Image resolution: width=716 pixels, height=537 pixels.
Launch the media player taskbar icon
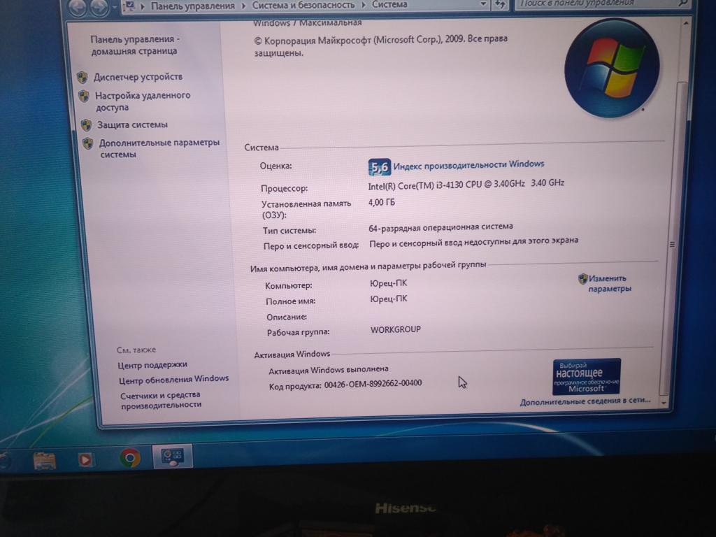pyautogui.click(x=85, y=459)
